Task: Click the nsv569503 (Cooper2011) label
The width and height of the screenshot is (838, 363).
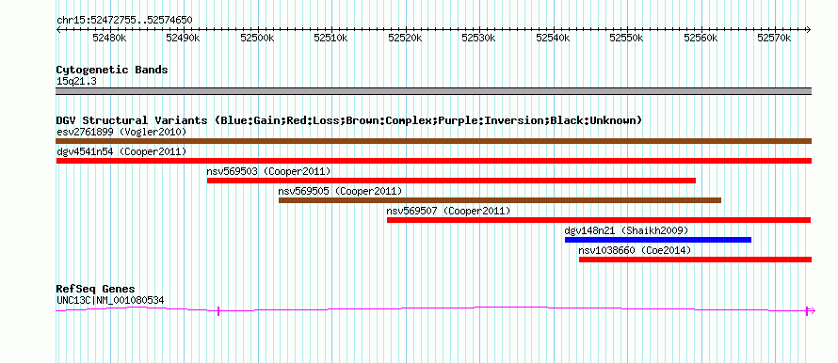Action: [269, 171]
